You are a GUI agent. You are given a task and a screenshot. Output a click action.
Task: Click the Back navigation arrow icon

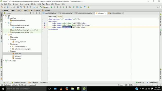click(34, 7)
